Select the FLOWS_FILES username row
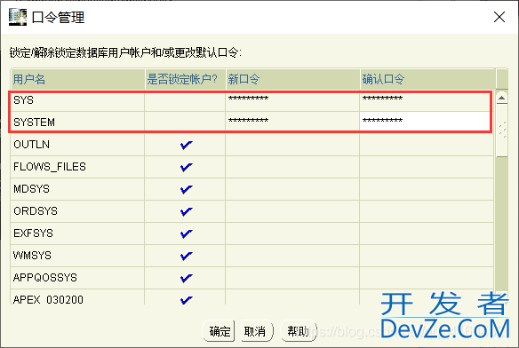This screenshot has height=348, width=519. (x=77, y=167)
